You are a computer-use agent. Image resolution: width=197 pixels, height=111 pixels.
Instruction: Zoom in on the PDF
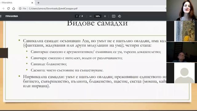coord(105,16)
